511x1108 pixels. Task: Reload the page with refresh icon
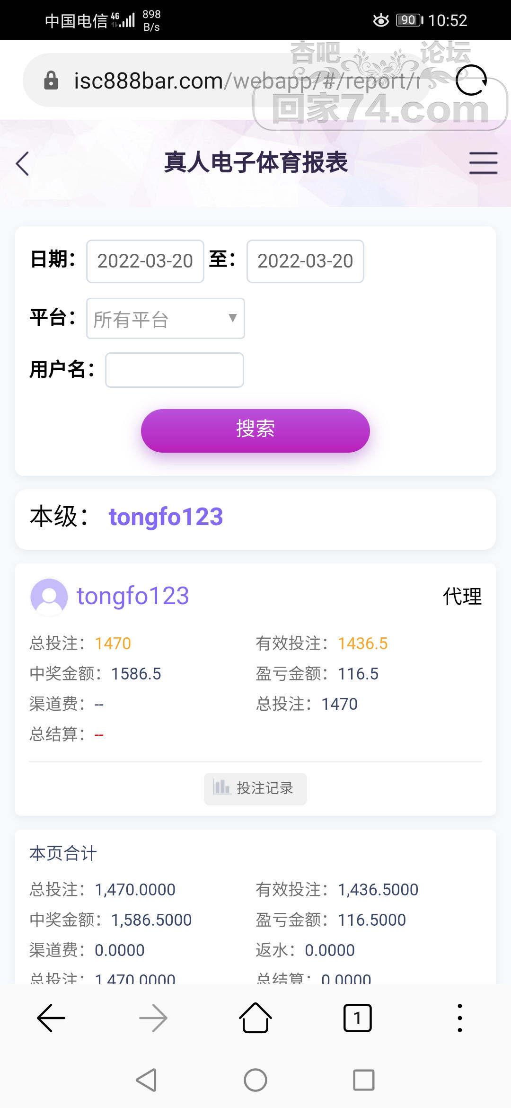(x=471, y=80)
